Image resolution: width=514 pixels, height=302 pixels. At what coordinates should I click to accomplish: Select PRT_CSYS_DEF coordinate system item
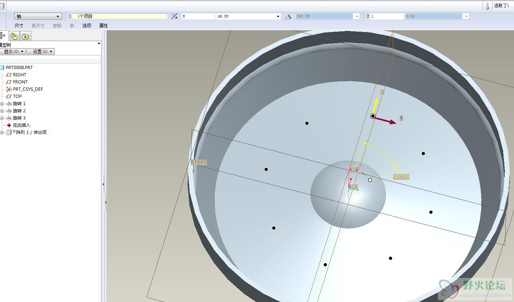coord(28,89)
